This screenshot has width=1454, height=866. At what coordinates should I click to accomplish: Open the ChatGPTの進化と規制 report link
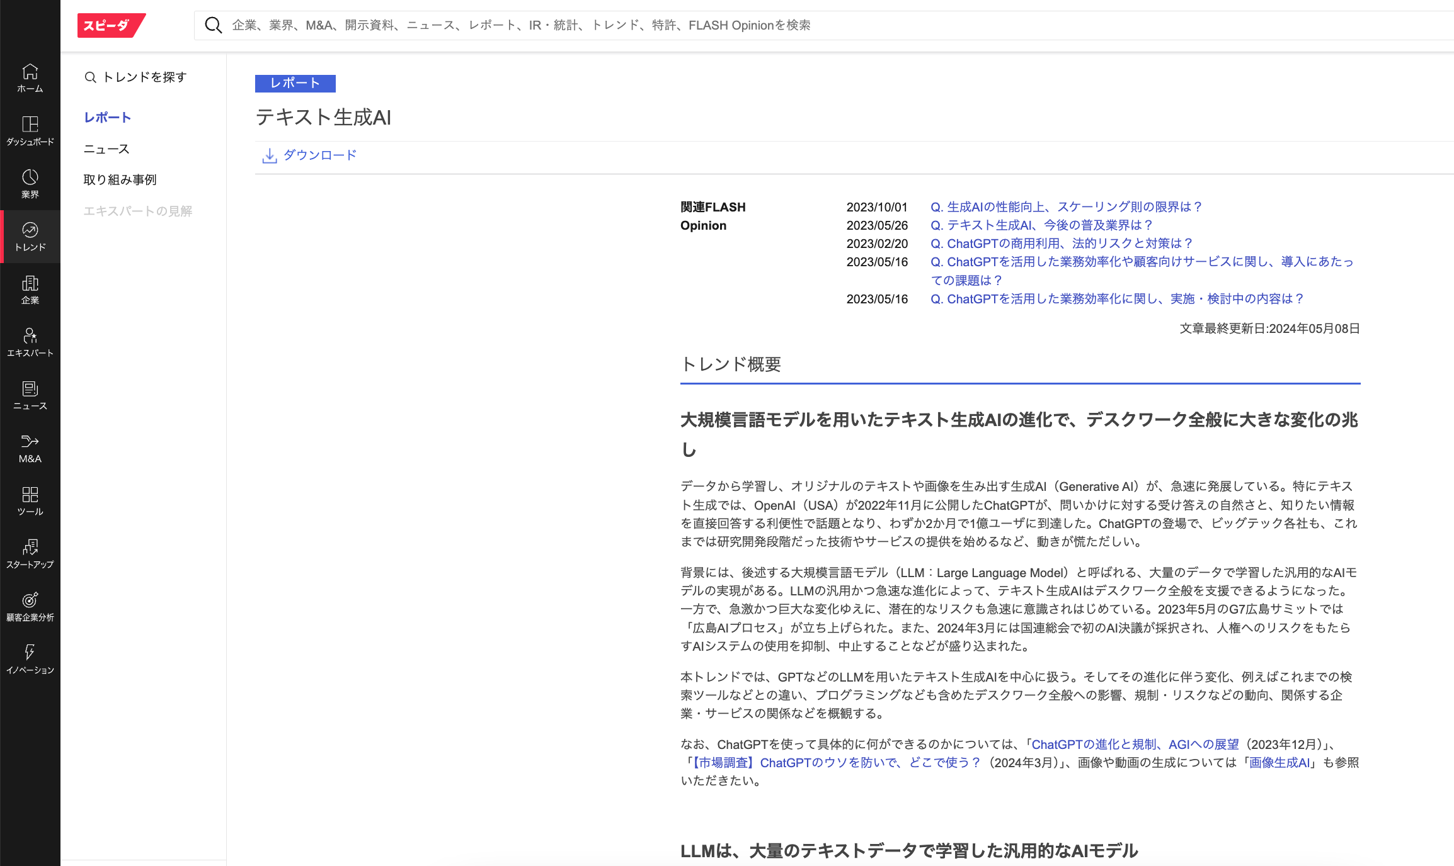tap(1135, 744)
